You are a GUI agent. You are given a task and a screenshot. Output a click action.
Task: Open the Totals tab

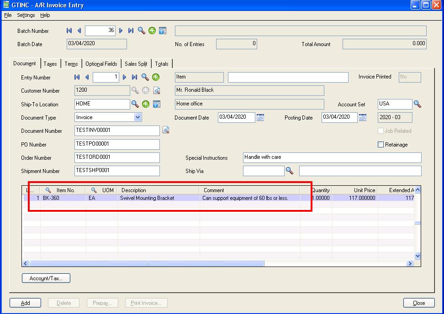161,64
